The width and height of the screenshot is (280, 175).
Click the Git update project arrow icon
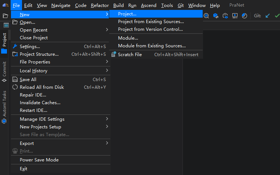[268, 16]
